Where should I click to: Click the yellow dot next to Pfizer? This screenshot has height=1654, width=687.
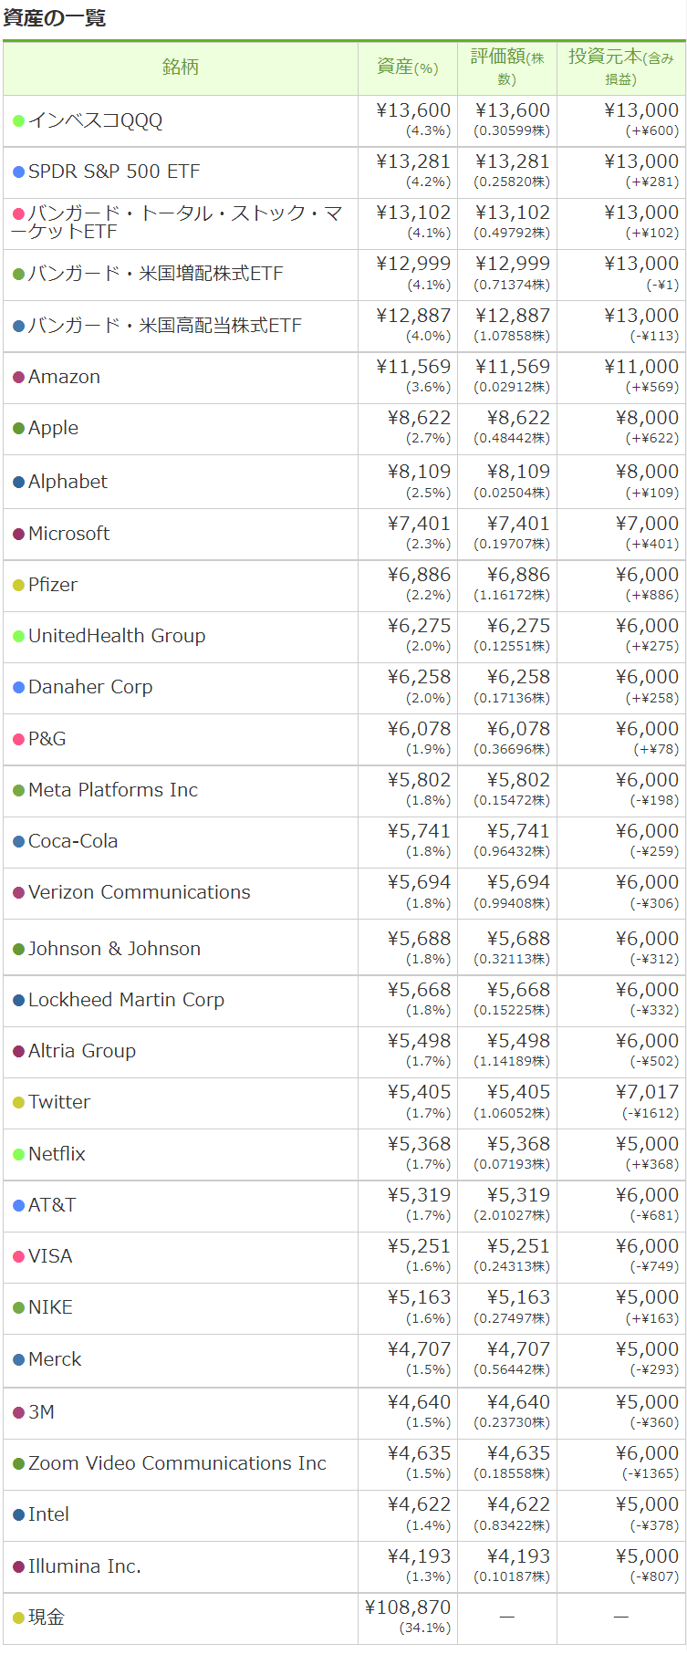pos(18,586)
